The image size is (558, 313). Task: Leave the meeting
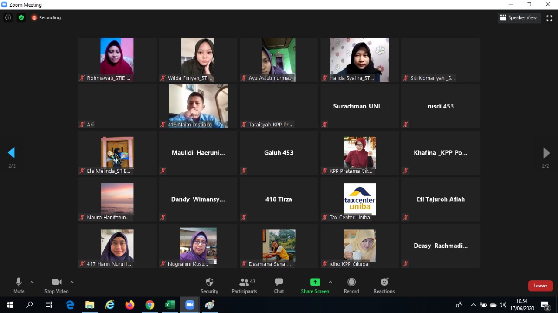coord(540,286)
